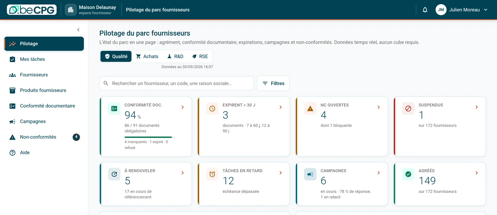Open Julien Moreau user menu
This screenshot has width=497, height=215.
pos(462,10)
